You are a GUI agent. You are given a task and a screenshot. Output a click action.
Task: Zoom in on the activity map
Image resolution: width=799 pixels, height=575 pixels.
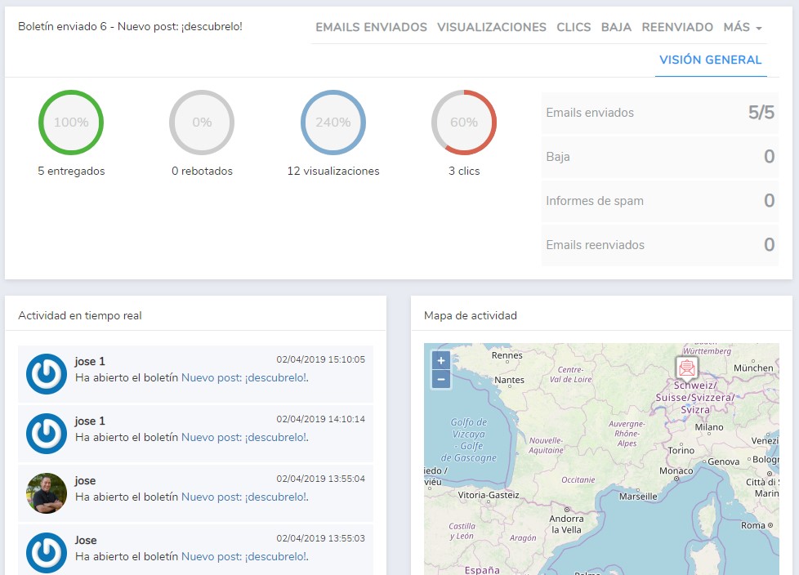pyautogui.click(x=441, y=360)
